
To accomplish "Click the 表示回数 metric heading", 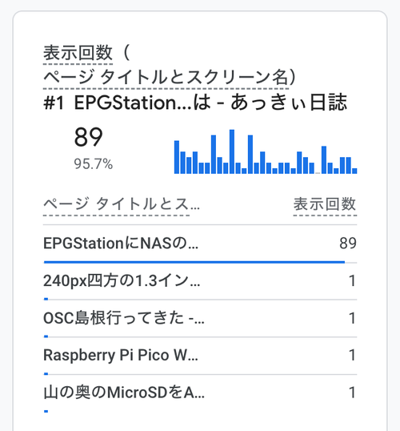I will [78, 53].
